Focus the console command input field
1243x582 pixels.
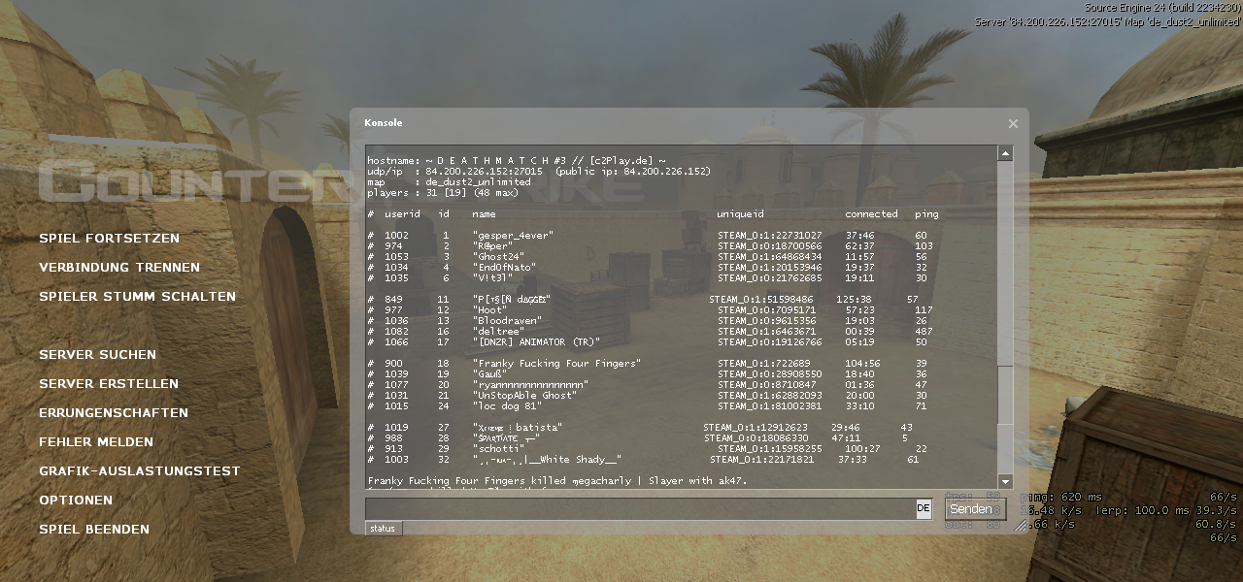coord(639,509)
